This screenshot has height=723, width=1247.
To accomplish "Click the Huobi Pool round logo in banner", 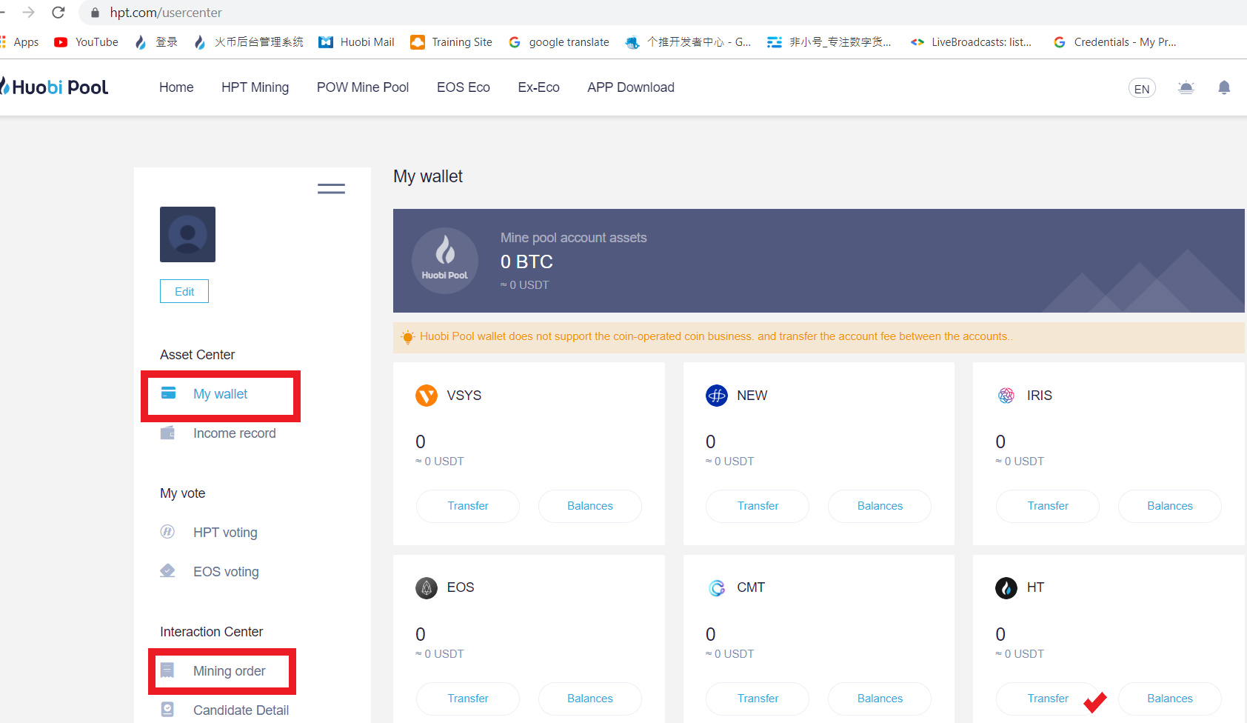I will click(445, 261).
